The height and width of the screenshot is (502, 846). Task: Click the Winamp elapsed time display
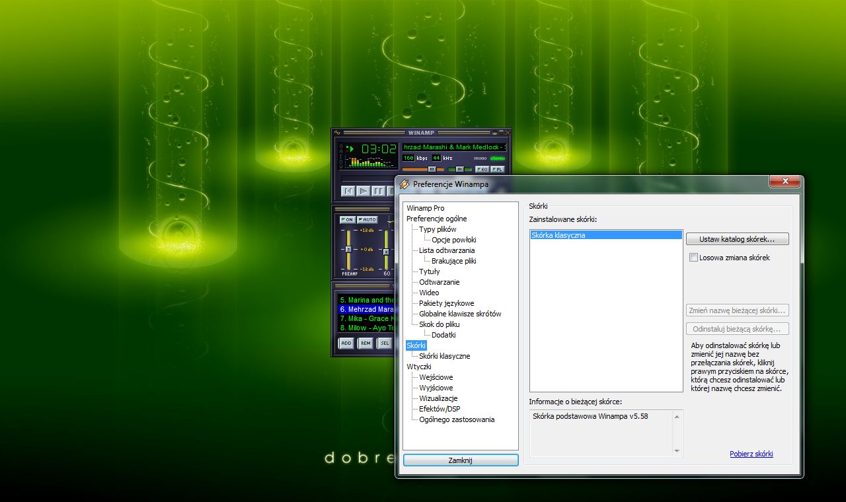379,149
